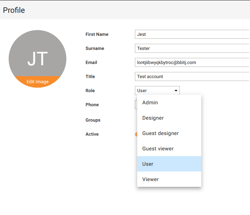Click the First Name label

(x=97, y=34)
